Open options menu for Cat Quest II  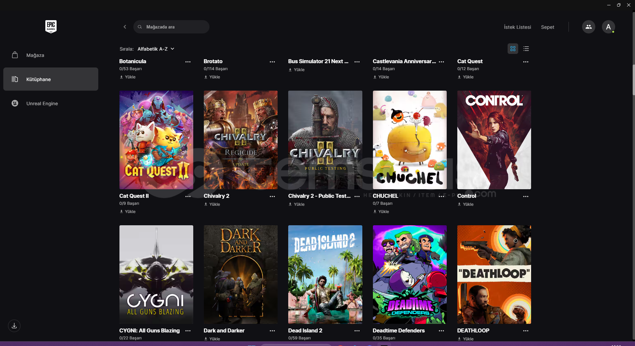tap(188, 196)
